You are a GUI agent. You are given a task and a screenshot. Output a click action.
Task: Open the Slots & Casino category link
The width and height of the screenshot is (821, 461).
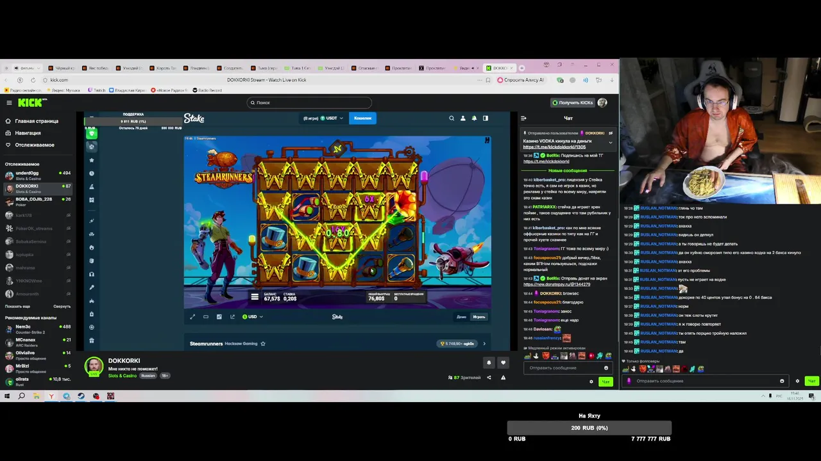click(122, 376)
